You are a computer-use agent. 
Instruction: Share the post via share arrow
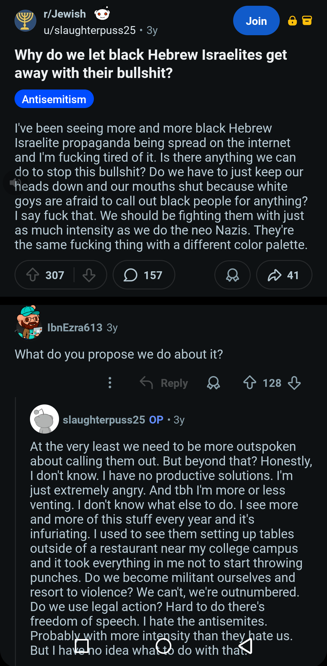coord(284,275)
